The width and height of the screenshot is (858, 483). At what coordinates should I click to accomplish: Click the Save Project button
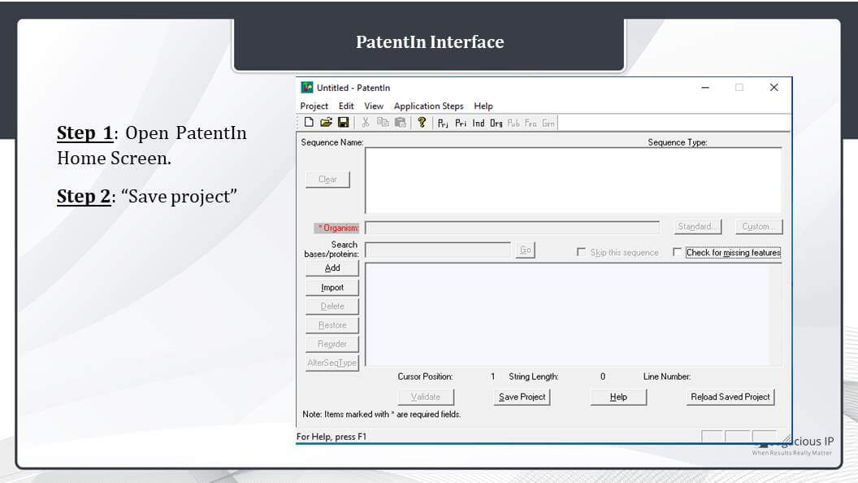point(522,397)
